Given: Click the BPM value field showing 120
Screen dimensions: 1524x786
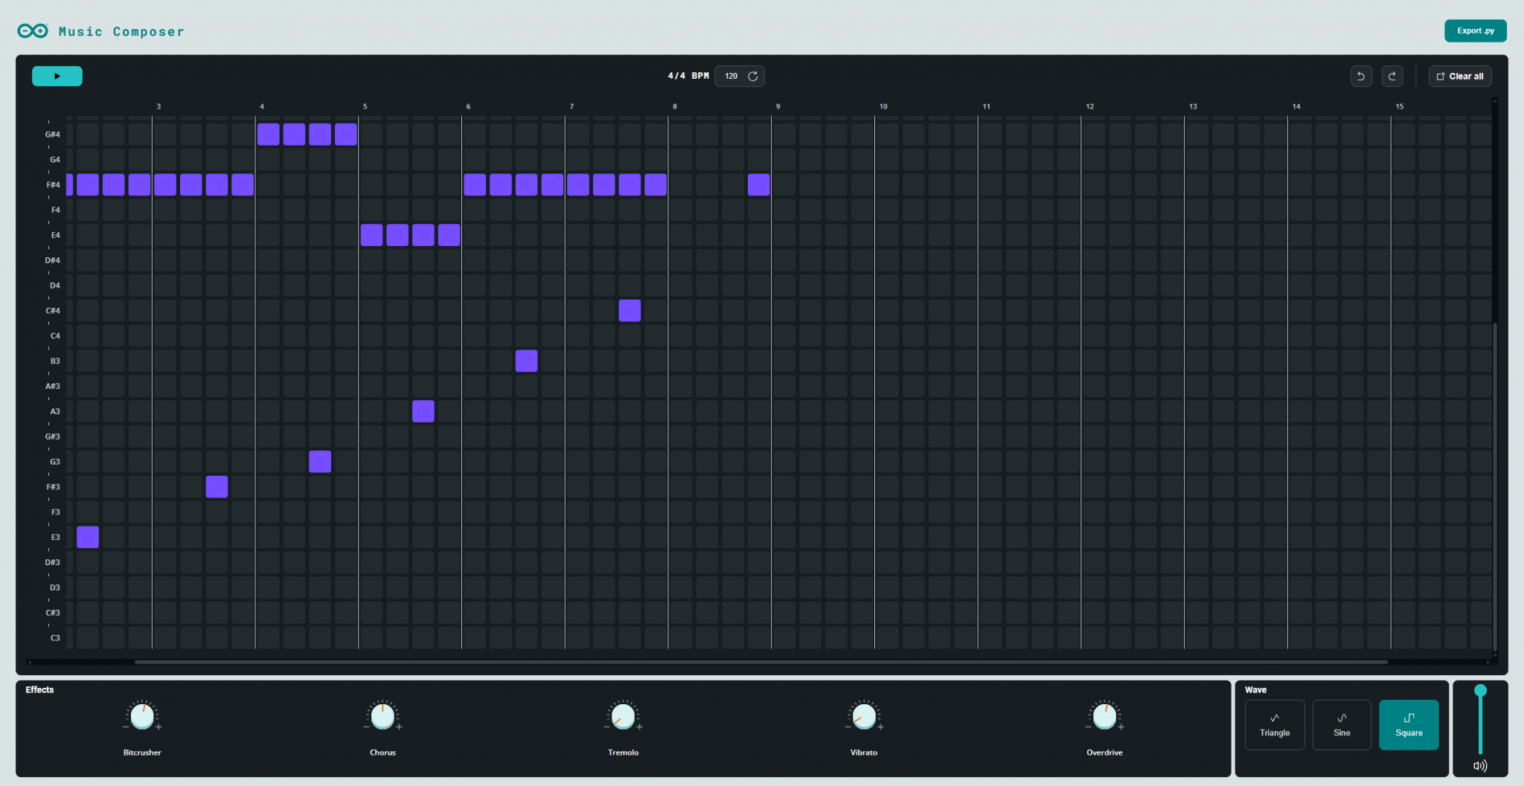Looking at the screenshot, I should (x=732, y=76).
